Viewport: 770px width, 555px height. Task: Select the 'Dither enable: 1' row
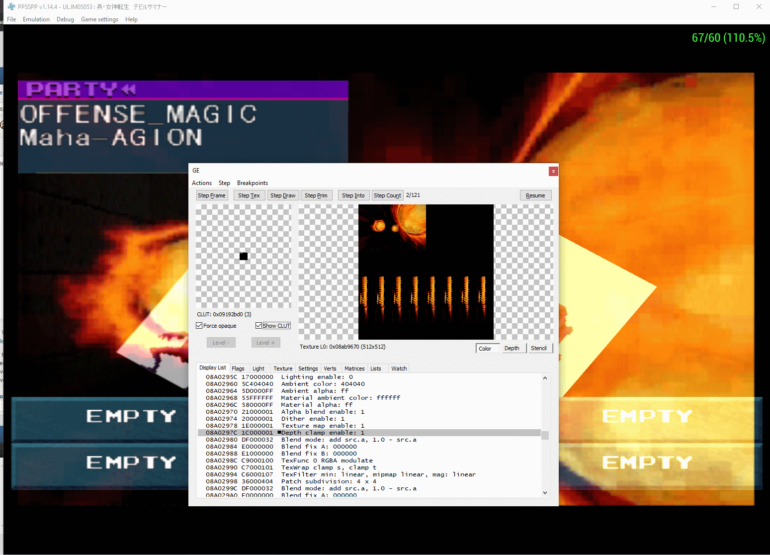pos(369,419)
